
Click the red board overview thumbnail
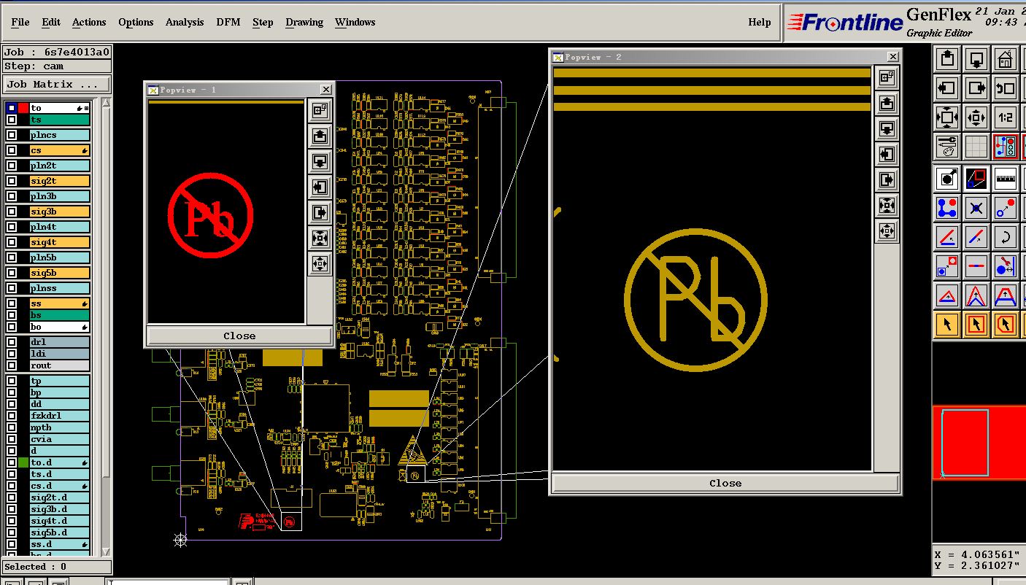tap(979, 443)
